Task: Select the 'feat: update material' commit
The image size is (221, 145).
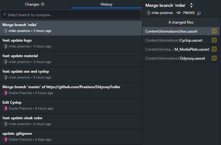Action: 71,59
